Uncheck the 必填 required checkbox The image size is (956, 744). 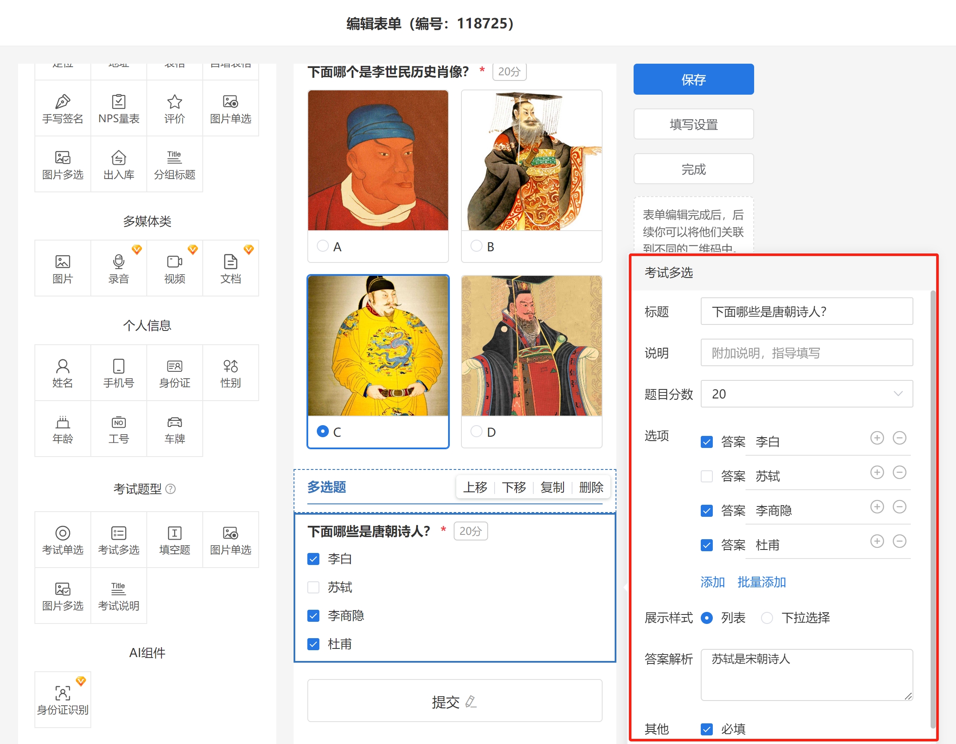coord(706,729)
